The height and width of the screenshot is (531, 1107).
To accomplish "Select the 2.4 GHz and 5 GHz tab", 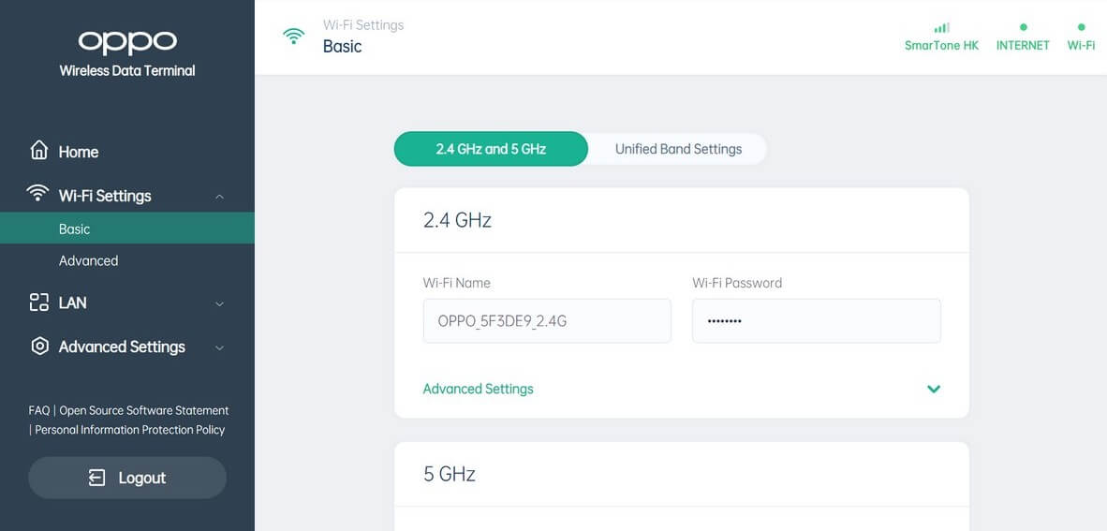I will (x=491, y=149).
